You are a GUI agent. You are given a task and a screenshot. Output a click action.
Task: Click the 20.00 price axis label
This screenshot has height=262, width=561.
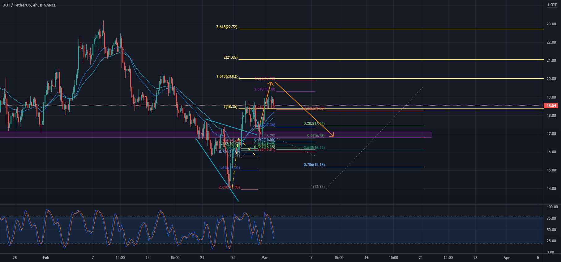point(551,79)
